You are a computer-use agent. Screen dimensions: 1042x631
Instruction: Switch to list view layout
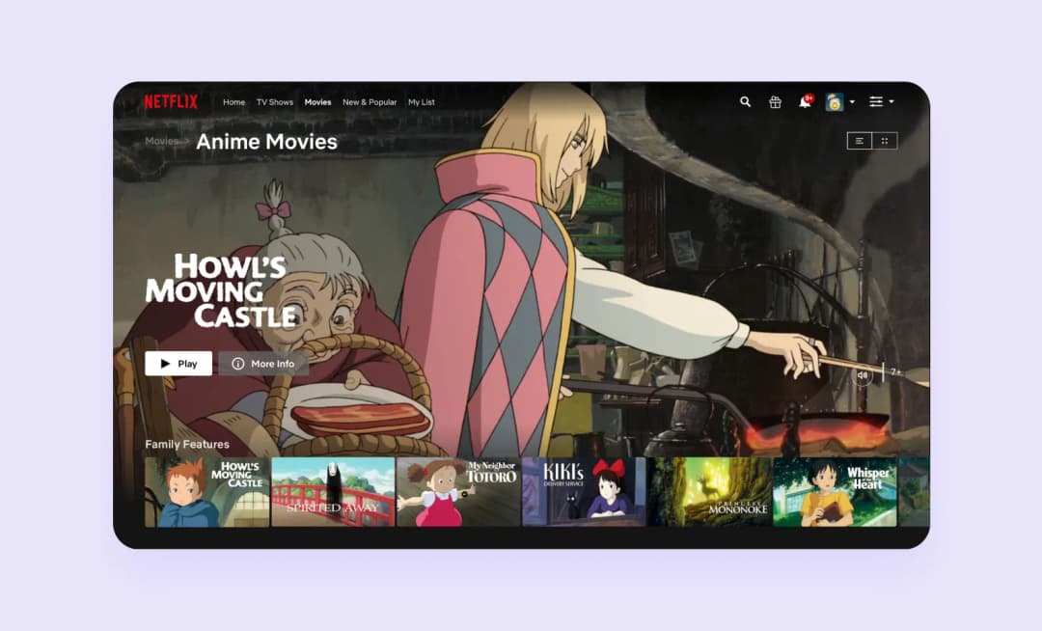(x=860, y=141)
